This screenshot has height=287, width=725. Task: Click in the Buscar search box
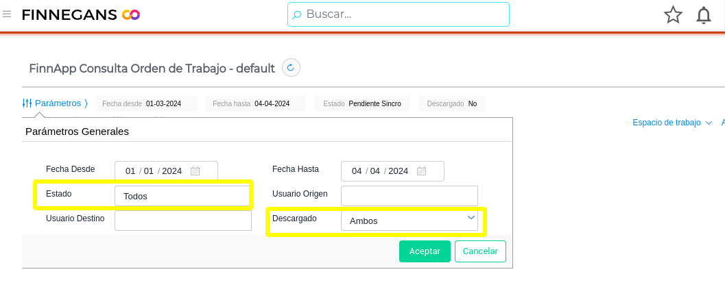(405, 14)
